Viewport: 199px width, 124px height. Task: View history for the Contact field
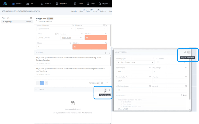coord(82,34)
